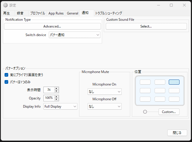Select middle-left banner position
This screenshot has width=192, height=142.
point(145,91)
